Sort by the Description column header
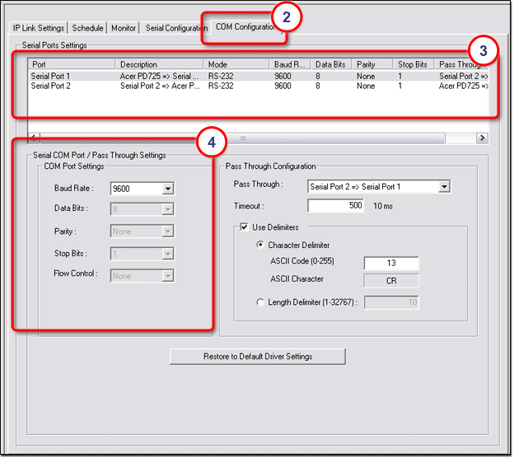This screenshot has height=463, width=519. pyautogui.click(x=159, y=64)
